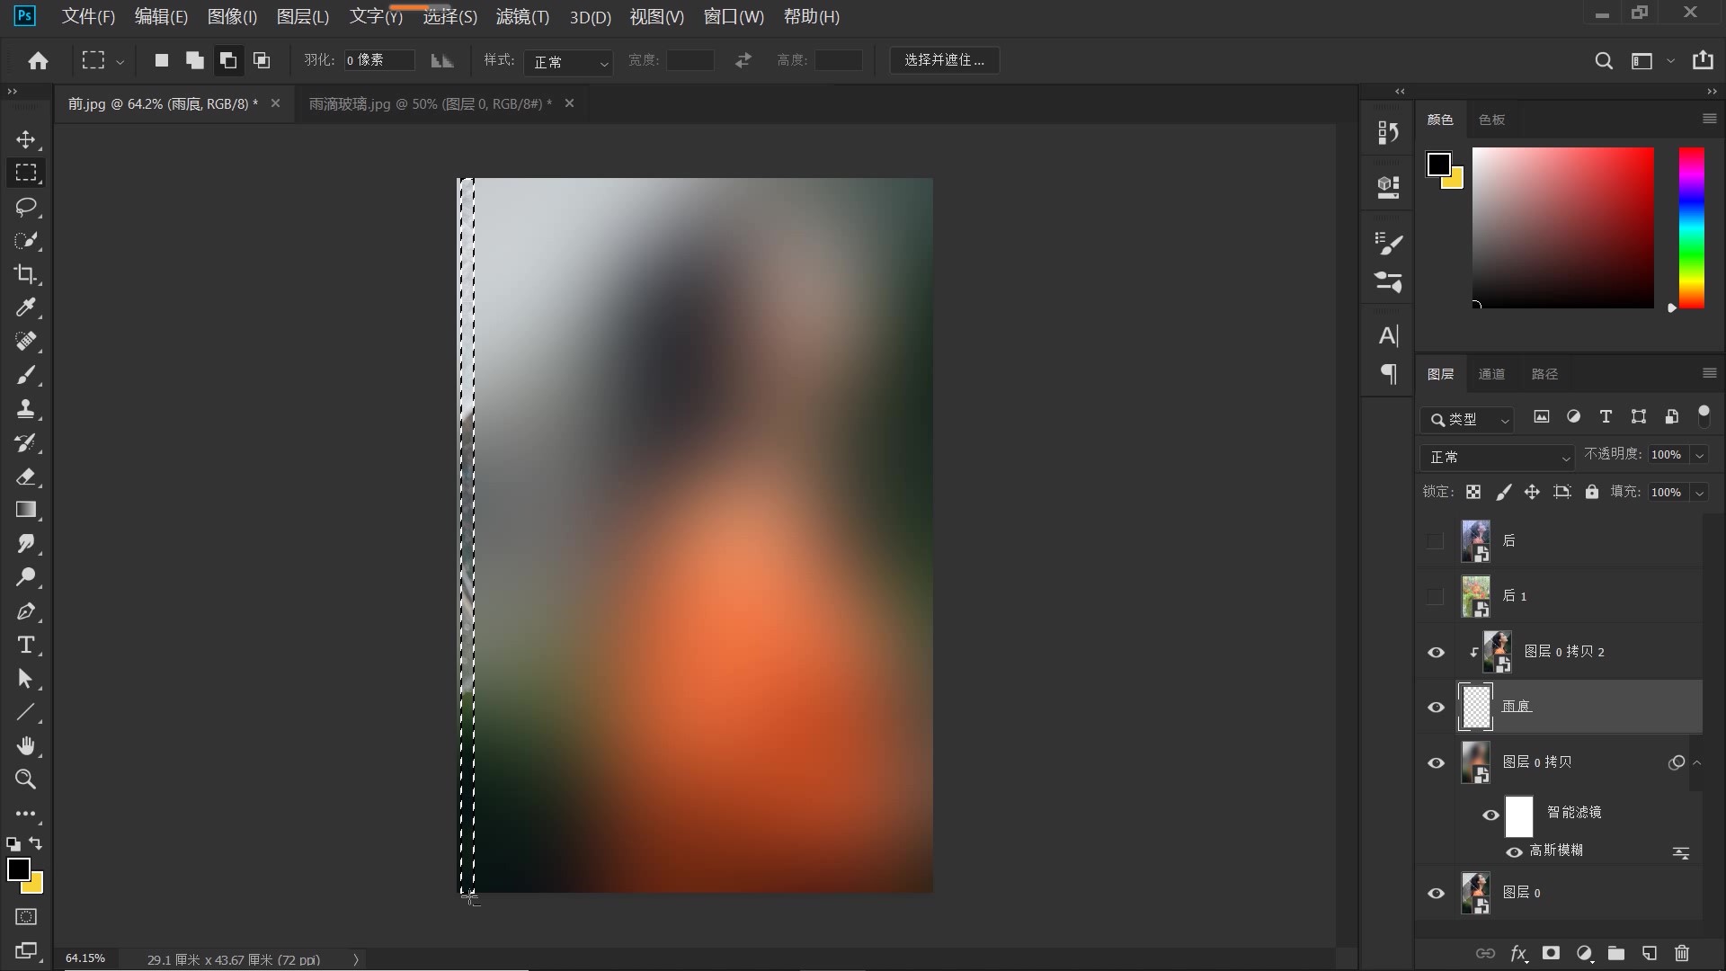1726x971 pixels.
Task: Collapse smart filters of 图层 0 拷贝
Action: click(1697, 762)
